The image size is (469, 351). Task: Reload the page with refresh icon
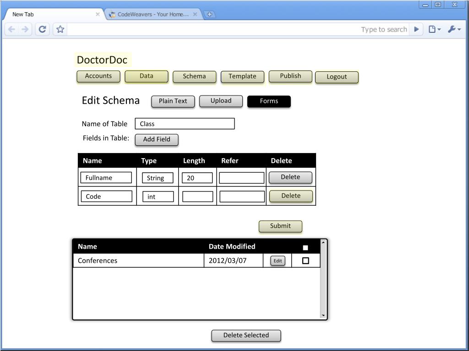coord(43,29)
